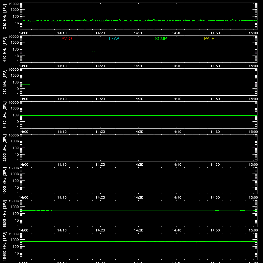Select the 410 MHz [SFU] axis title

[4, 49]
